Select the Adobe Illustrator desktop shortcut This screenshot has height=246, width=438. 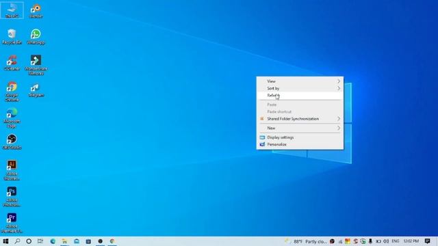(x=12, y=170)
